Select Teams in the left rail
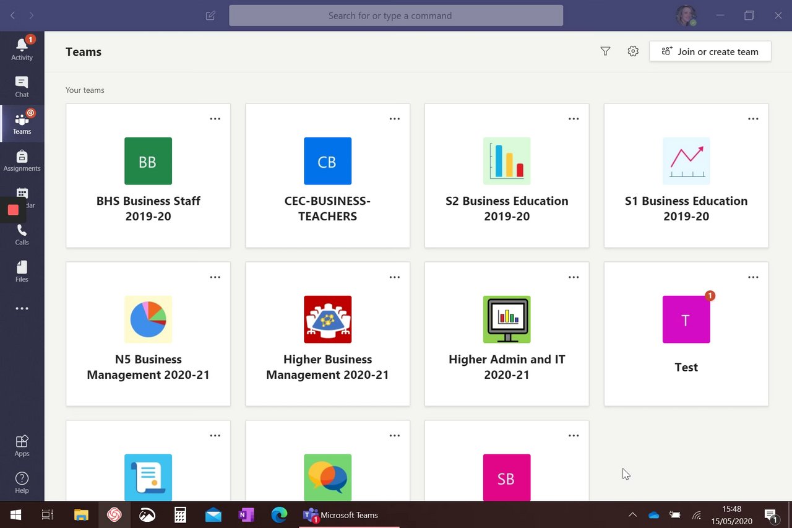 click(22, 124)
